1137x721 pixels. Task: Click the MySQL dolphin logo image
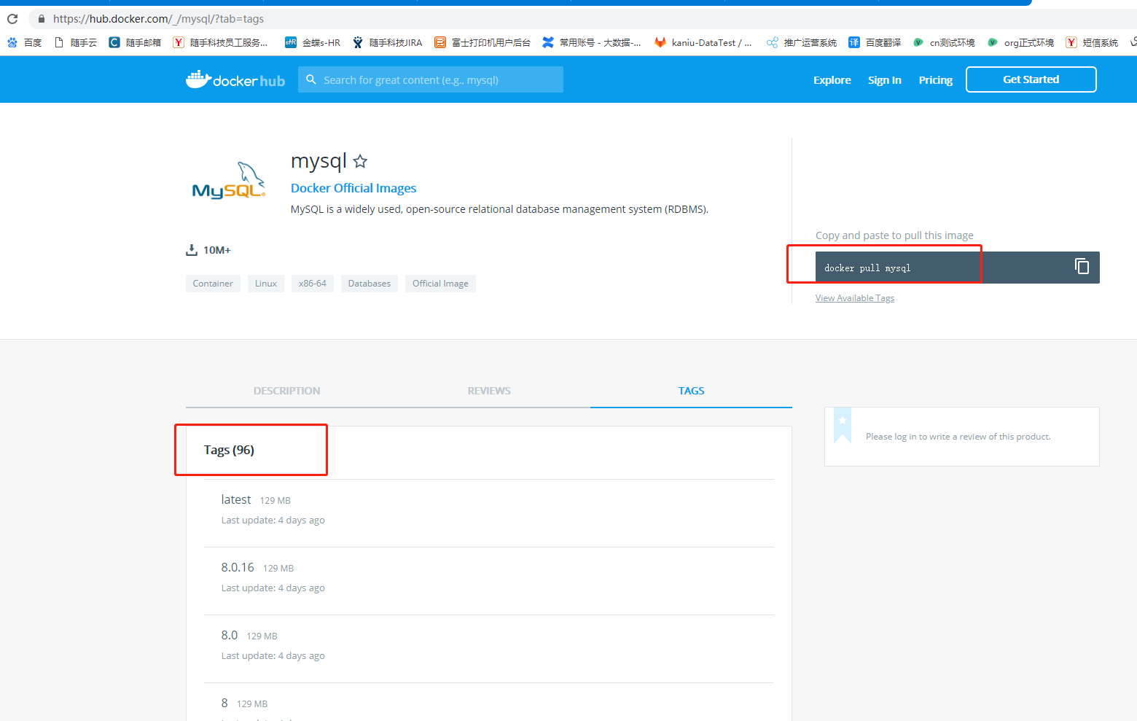coord(228,181)
